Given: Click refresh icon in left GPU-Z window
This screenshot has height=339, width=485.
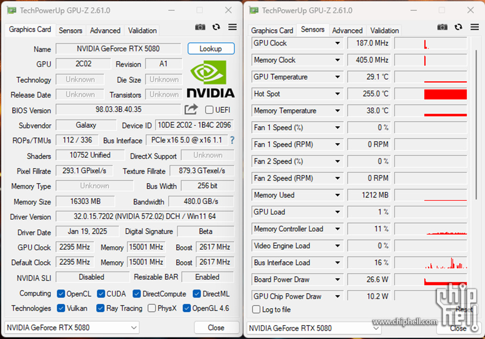Looking at the screenshot, I should pos(216,27).
